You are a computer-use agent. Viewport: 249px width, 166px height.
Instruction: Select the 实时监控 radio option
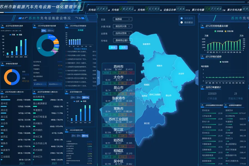coord(182,18)
